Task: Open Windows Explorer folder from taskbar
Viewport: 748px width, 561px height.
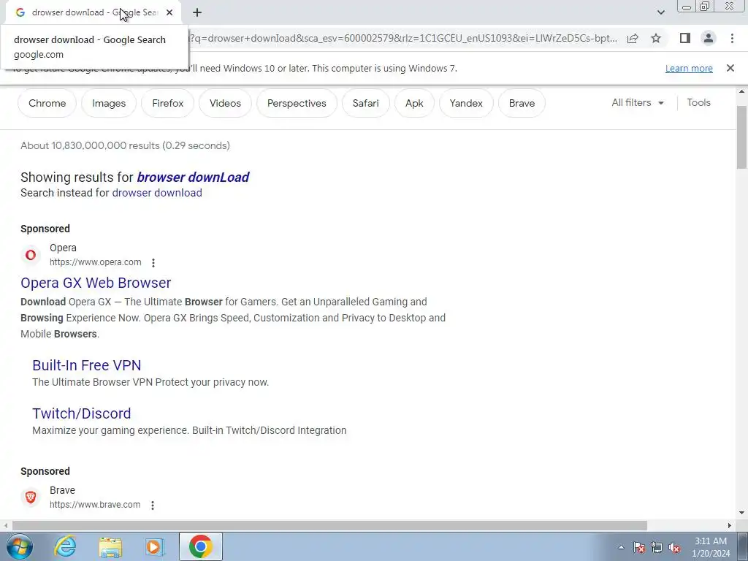Action: click(110, 547)
